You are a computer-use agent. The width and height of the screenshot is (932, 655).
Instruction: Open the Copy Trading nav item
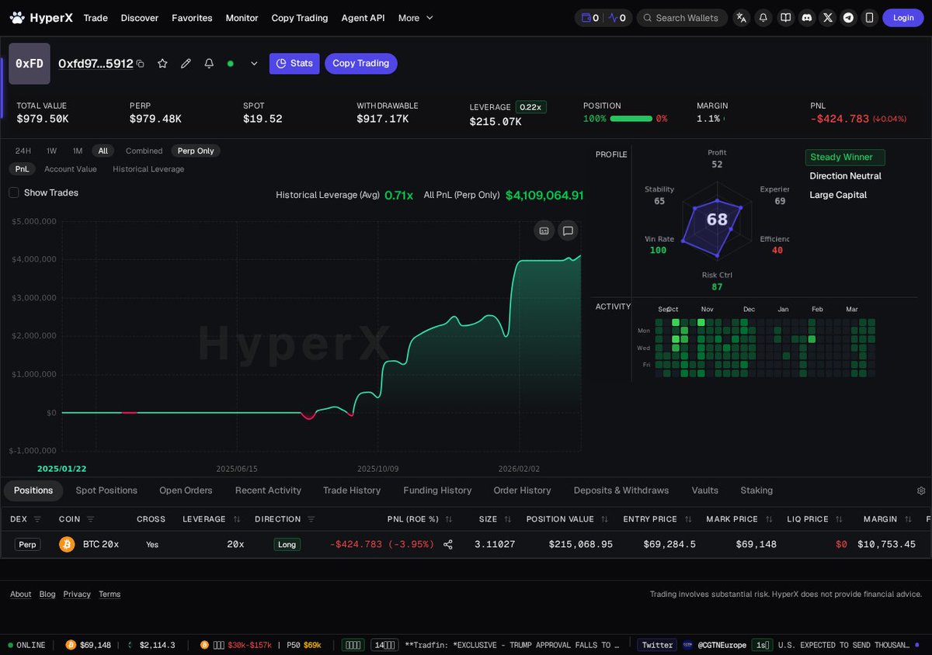(x=300, y=18)
